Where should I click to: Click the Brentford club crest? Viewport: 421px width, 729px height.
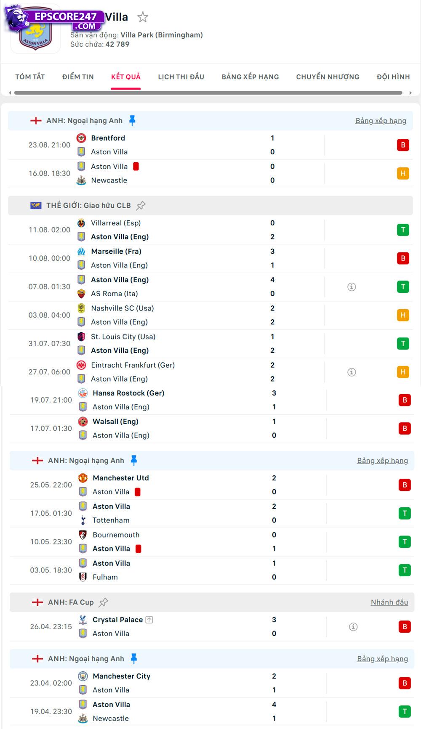pos(82,138)
